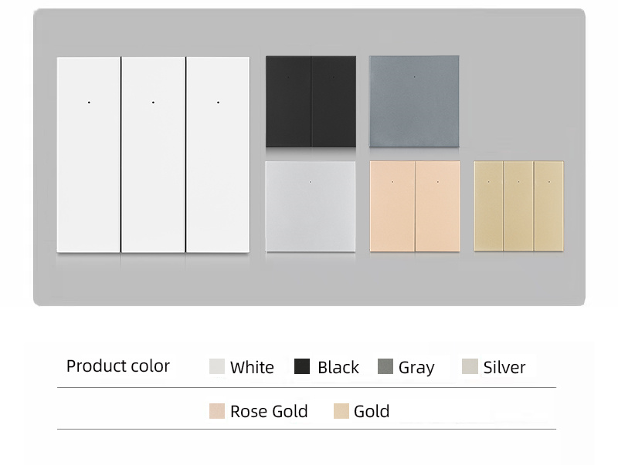The height and width of the screenshot is (465, 618).
Task: Select the Black color swatch
Action: click(x=302, y=366)
